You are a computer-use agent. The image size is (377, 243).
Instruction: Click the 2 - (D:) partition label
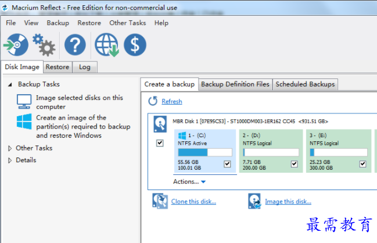pyautogui.click(x=252, y=135)
